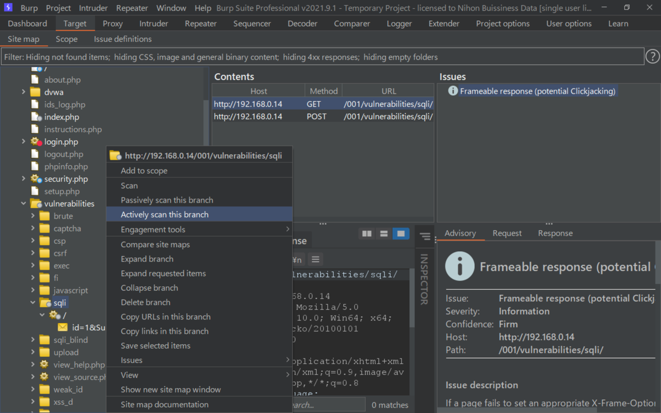This screenshot has height=413, width=661.
Task: Open the filter help question-mark icon
Action: [x=652, y=56]
